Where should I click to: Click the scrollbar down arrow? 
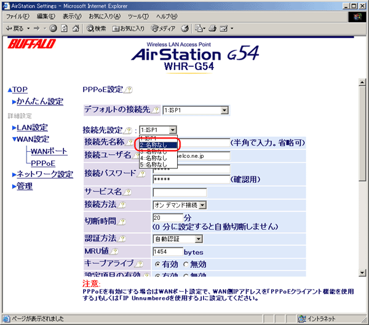362,273
